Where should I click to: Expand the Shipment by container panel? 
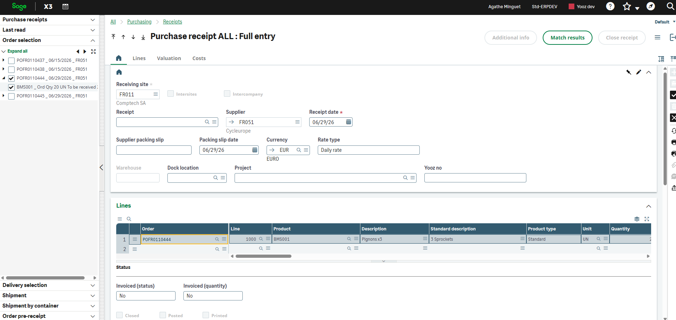(93, 306)
